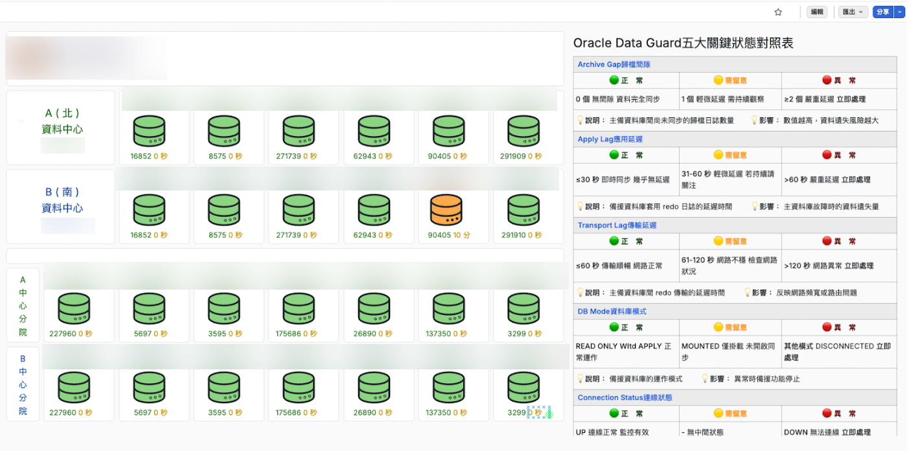Click database icon 90405 in A(北) row
907x451 pixels.
click(x=449, y=131)
